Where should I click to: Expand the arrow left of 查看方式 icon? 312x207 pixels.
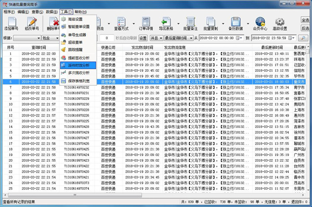[x=109, y=23]
